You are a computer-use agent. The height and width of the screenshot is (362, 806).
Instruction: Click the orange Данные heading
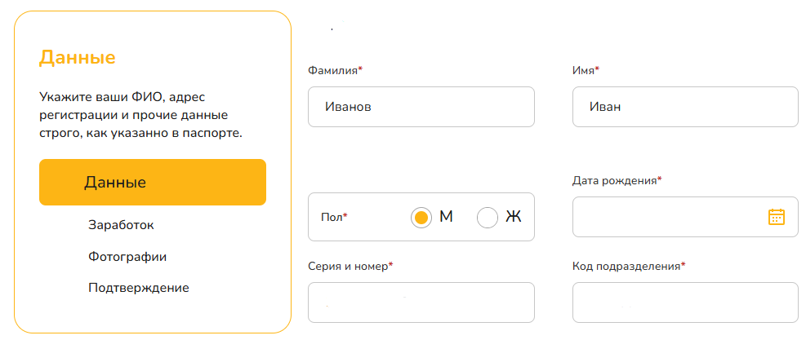pyautogui.click(x=78, y=58)
